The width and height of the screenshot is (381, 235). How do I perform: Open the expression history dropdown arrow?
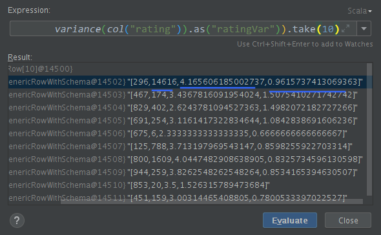coord(364,28)
